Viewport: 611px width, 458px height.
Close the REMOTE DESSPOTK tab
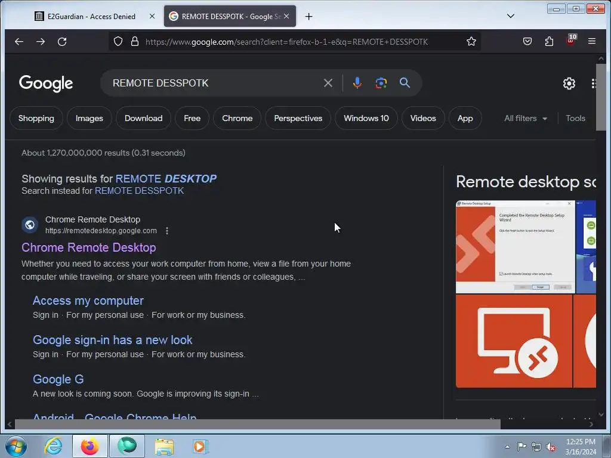286,16
